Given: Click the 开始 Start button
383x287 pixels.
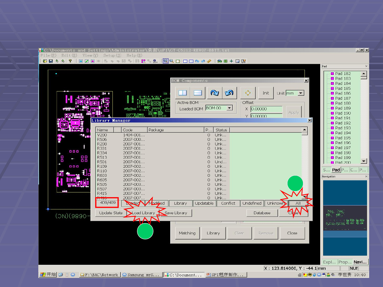Looking at the screenshot, I should tap(48, 275).
